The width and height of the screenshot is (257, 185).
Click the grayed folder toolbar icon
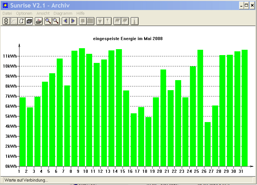pos(91,21)
